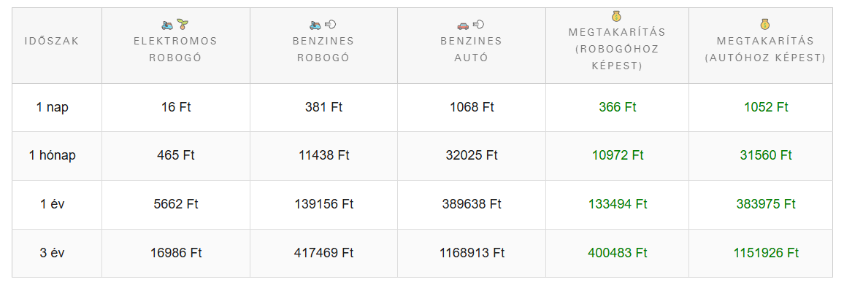
Task: Click the 16986 Ft three-year electric cost
Action: [175, 253]
